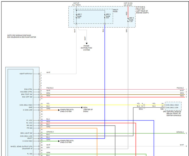Screen dimensions: 189x156
Task: Click the 'WHEEL SENS OUTPUT (FR)' label
Action: (x=22, y=146)
